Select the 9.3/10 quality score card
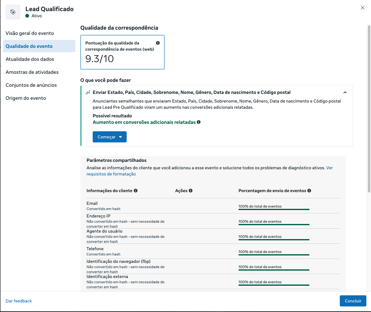The image size is (371, 312). coord(122,52)
